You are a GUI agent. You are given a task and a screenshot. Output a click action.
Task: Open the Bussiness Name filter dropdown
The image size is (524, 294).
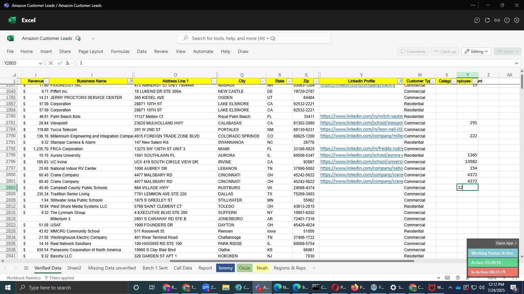(x=130, y=81)
